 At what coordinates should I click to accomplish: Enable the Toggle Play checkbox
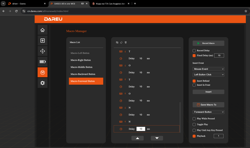194,124
